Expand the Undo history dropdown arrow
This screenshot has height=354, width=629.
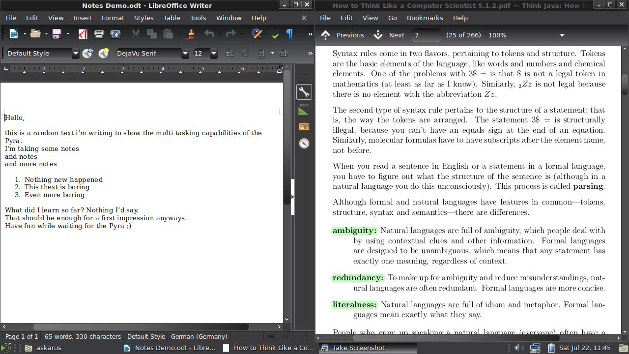click(220, 34)
